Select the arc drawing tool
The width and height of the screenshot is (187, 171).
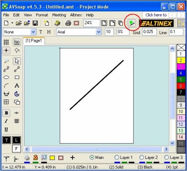pos(6,85)
